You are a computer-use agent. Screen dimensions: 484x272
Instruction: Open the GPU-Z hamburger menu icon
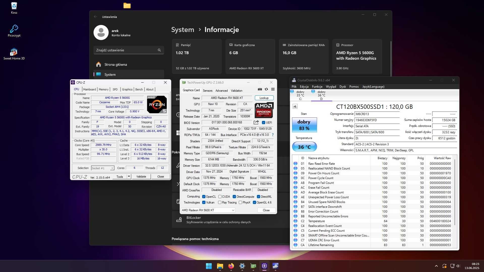click(273, 89)
